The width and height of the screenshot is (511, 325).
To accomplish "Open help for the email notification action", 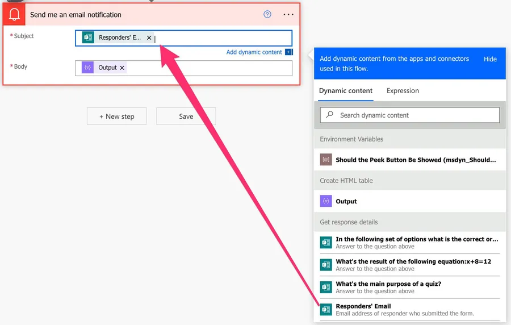I will tap(267, 15).
